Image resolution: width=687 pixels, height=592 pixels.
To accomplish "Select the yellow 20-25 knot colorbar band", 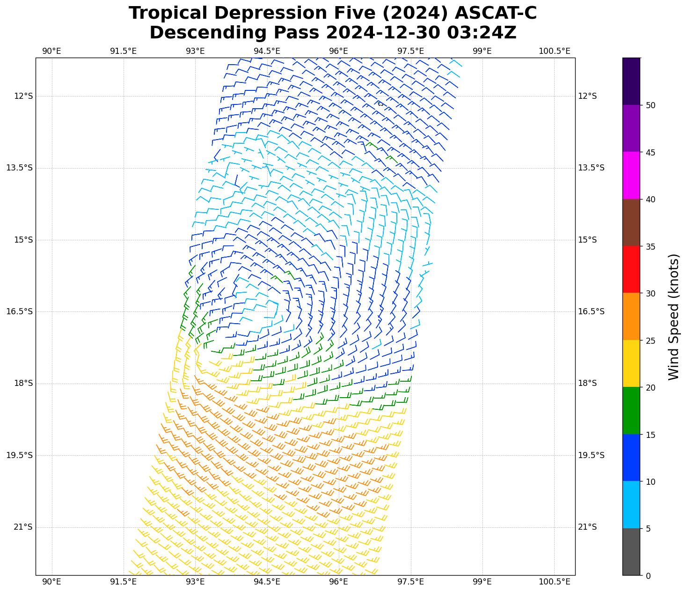I will (x=631, y=364).
